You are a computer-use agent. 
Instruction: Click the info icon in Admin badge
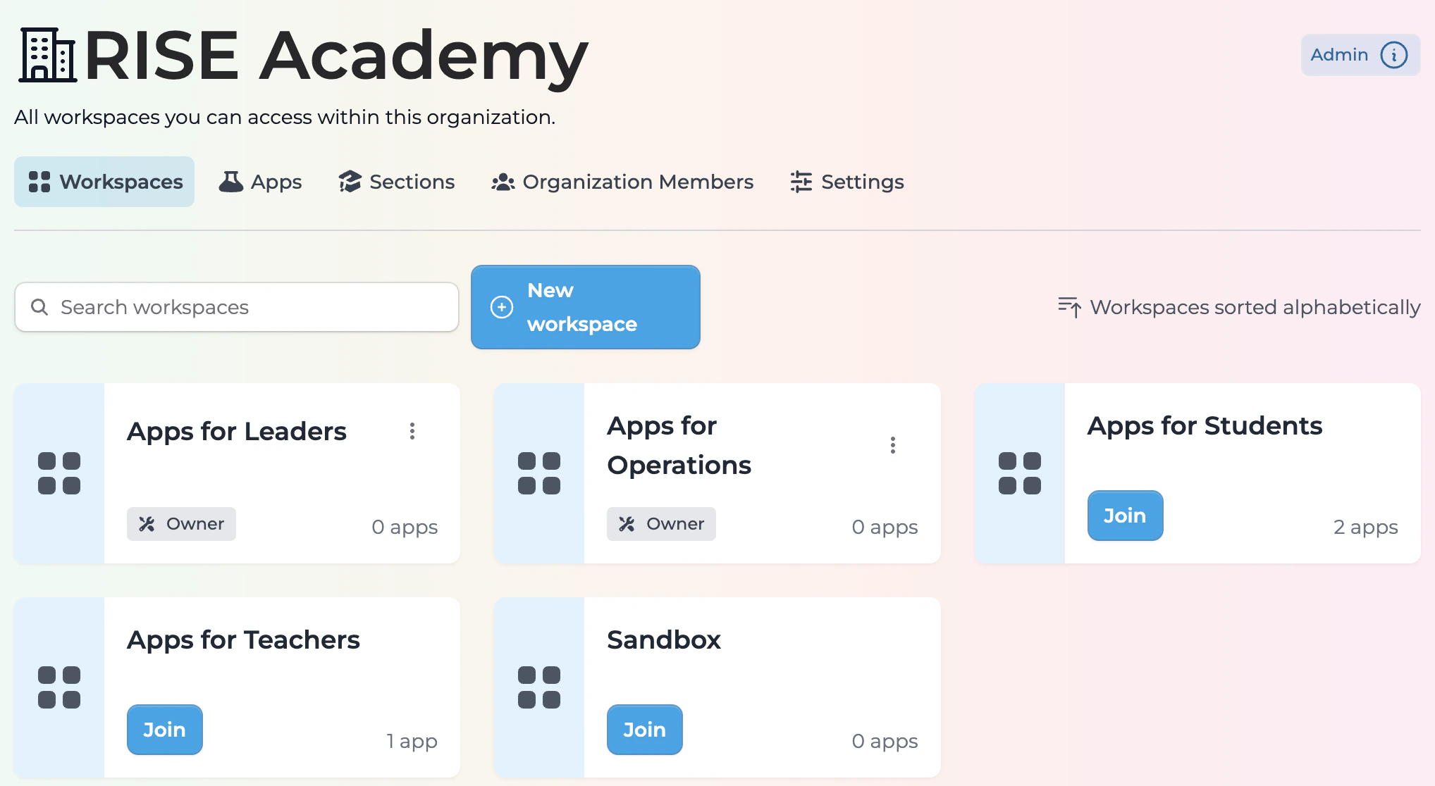(x=1393, y=55)
